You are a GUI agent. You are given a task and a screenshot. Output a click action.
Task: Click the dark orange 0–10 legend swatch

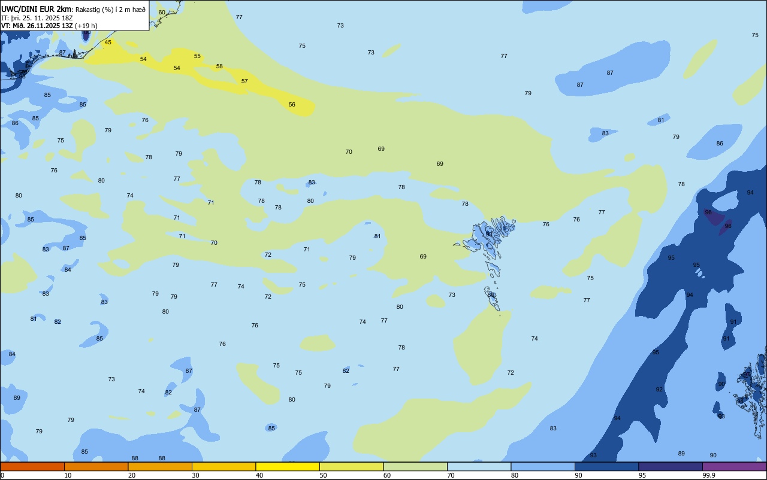click(32, 466)
